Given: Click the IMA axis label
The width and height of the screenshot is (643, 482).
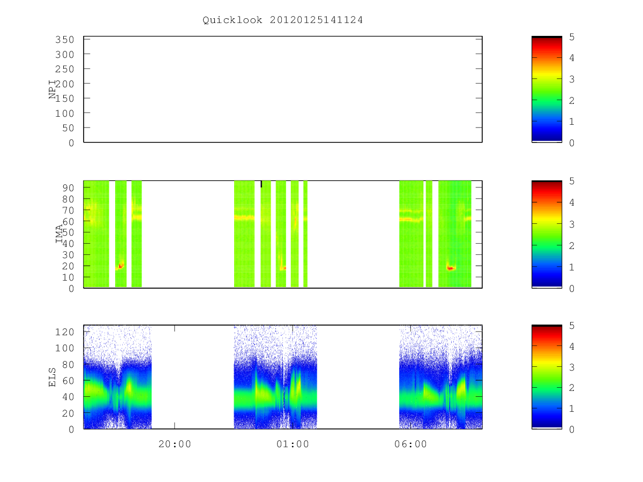Looking at the screenshot, I should click(59, 234).
